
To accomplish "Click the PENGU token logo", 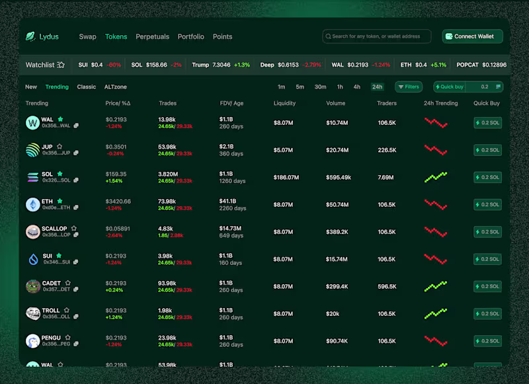I will 33,341.
